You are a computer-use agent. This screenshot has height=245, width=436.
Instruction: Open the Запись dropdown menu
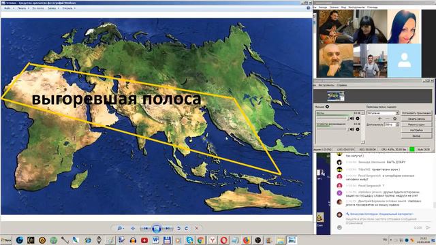pos(53,8)
